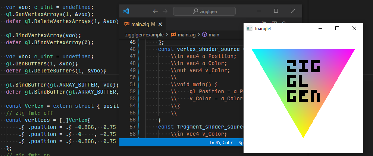This screenshot has width=373, height=156.
Task: Click the Triangle! window app icon
Action: point(249,28)
